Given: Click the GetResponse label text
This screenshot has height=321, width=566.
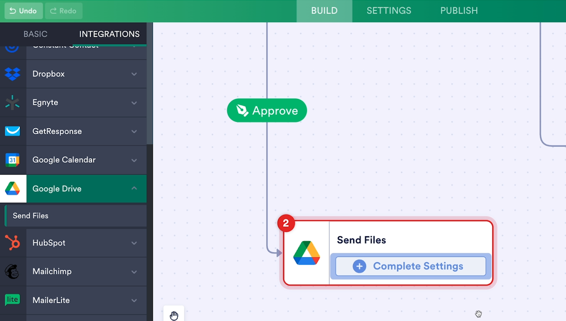Looking at the screenshot, I should coord(57,131).
